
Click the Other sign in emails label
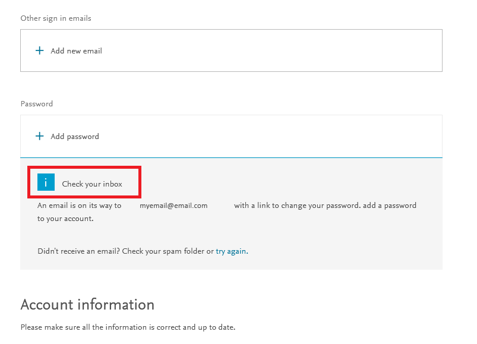click(x=56, y=18)
